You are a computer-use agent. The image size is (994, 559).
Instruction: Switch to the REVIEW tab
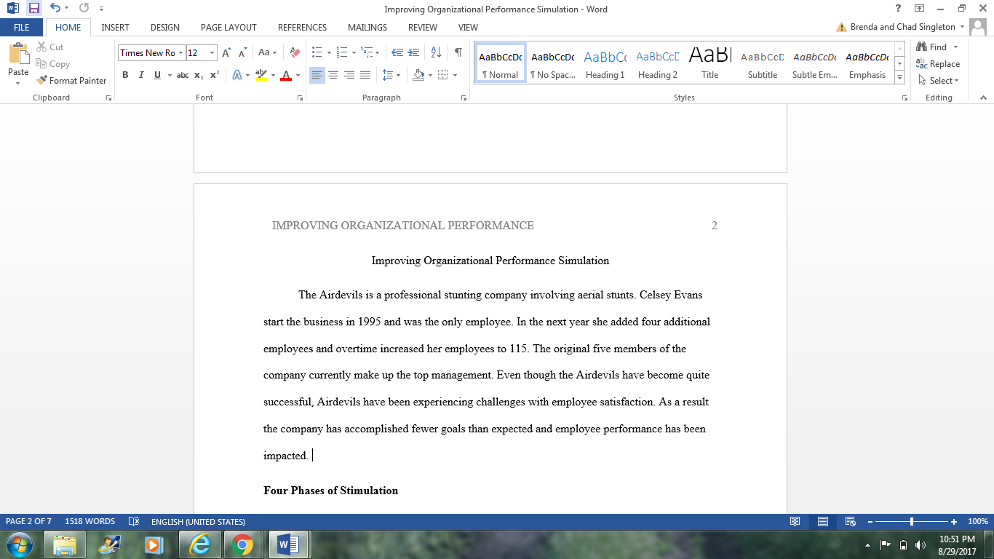[422, 27]
